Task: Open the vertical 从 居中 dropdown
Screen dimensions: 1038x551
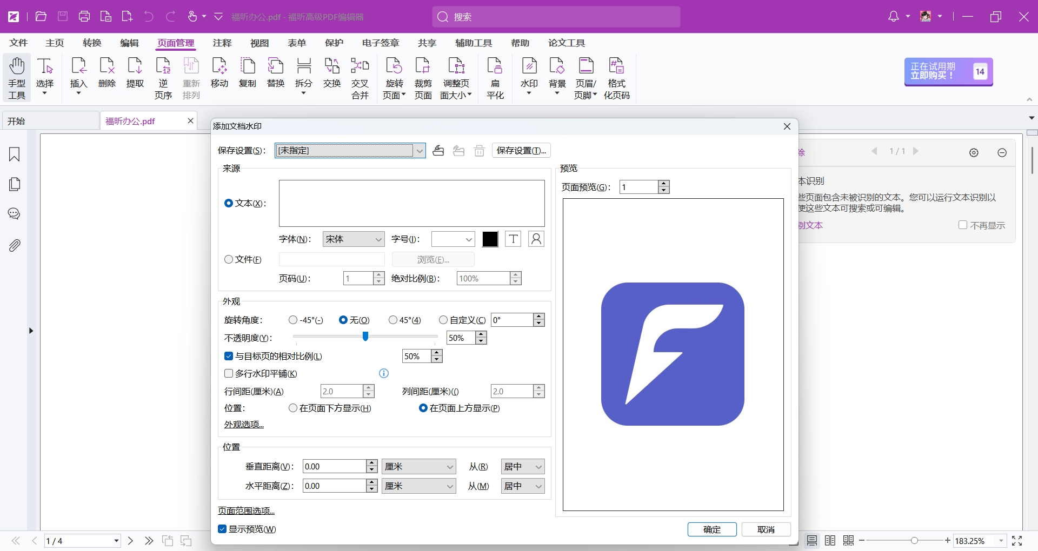Action: [523, 467]
